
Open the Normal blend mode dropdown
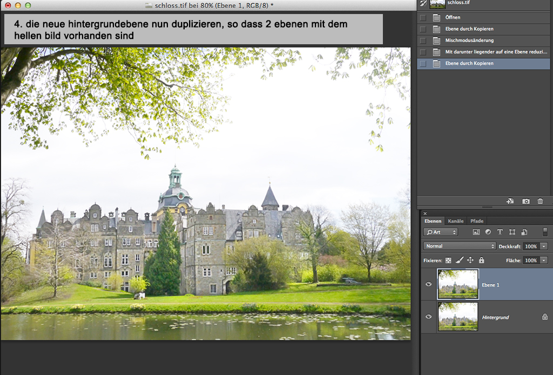click(460, 246)
